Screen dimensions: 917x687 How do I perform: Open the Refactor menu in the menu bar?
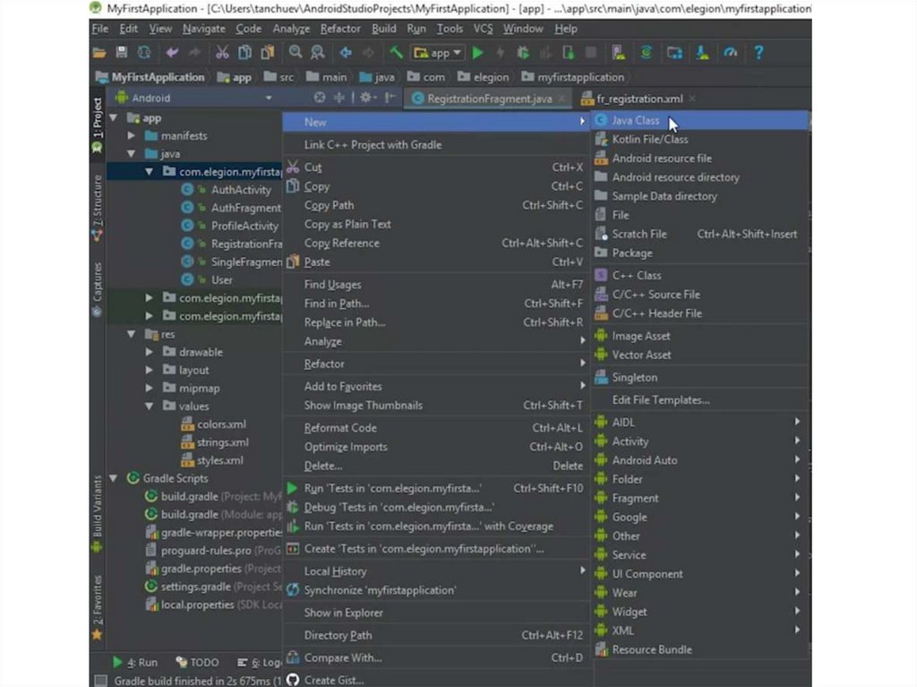coord(340,29)
